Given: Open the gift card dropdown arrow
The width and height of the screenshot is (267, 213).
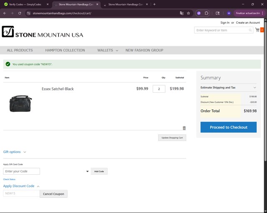Looking at the screenshot, I should point(88,171).
